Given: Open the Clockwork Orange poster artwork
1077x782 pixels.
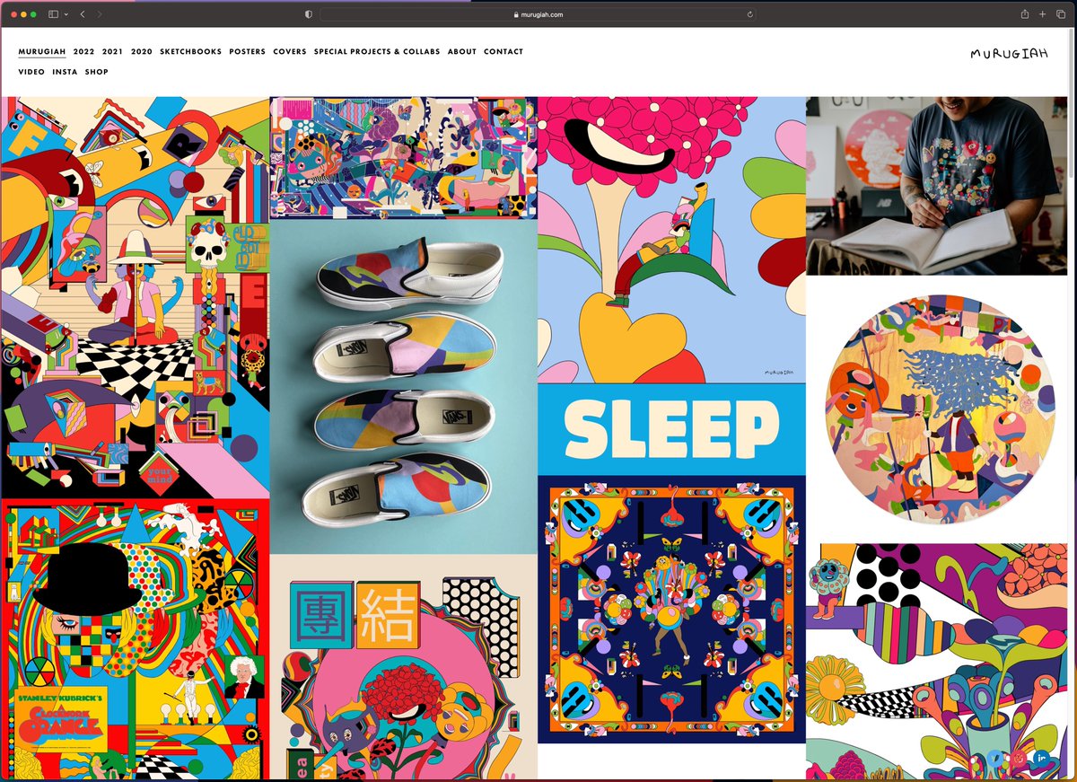Looking at the screenshot, I should pyautogui.click(x=135, y=639).
